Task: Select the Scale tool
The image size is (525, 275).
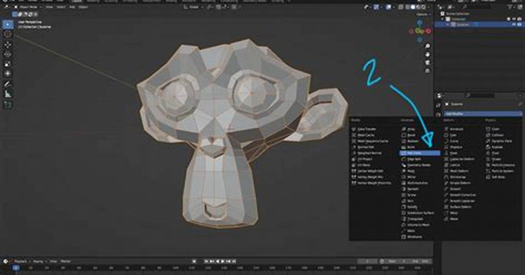Action: tap(8, 64)
